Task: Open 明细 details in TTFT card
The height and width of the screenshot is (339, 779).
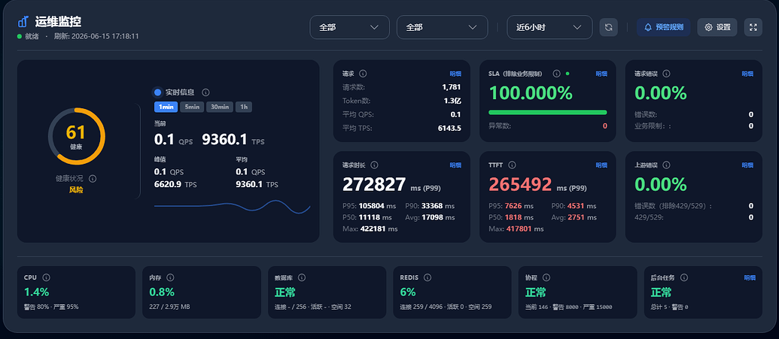Action: (601, 165)
